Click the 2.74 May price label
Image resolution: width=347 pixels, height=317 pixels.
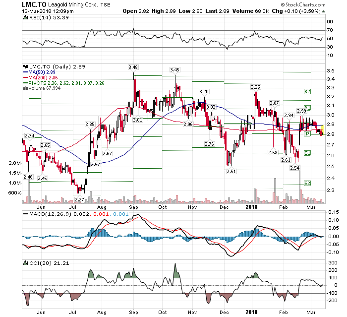click(29, 136)
